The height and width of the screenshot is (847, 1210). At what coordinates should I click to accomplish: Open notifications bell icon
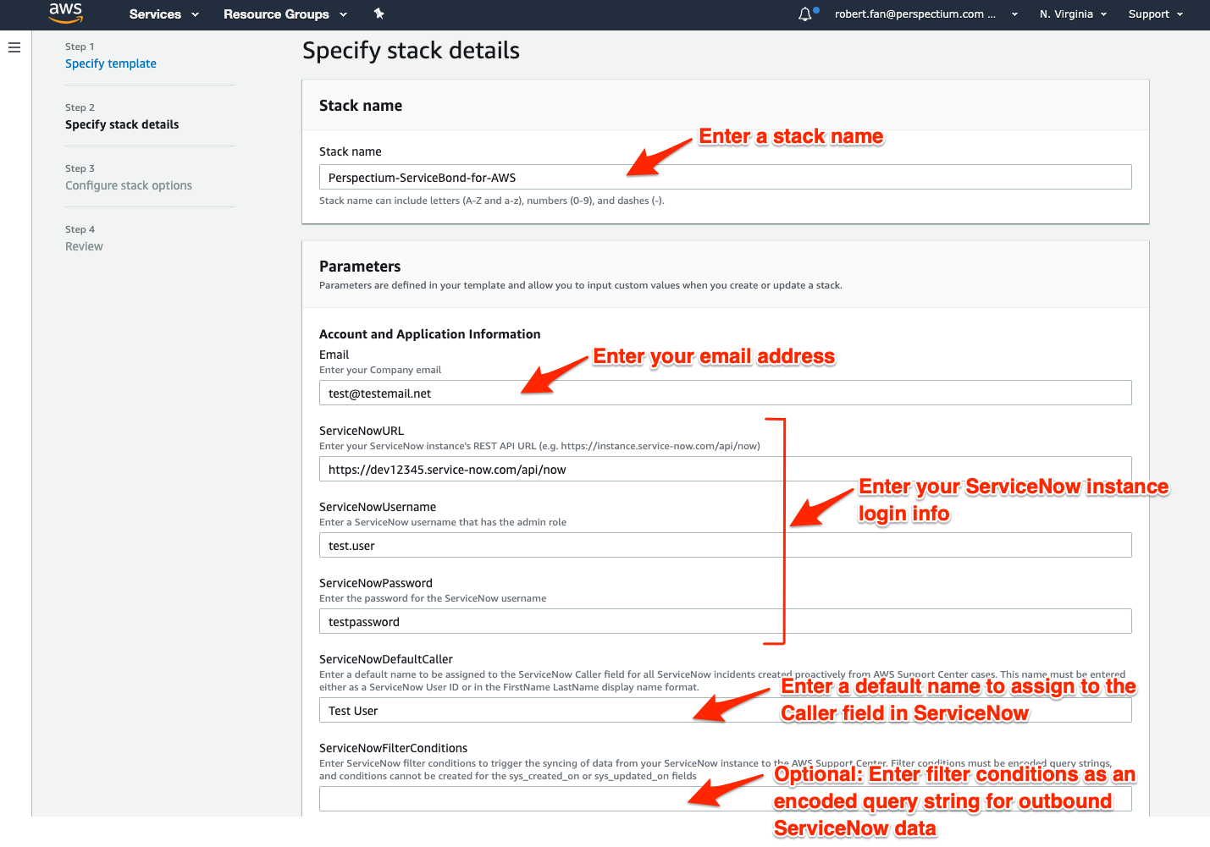tap(805, 14)
